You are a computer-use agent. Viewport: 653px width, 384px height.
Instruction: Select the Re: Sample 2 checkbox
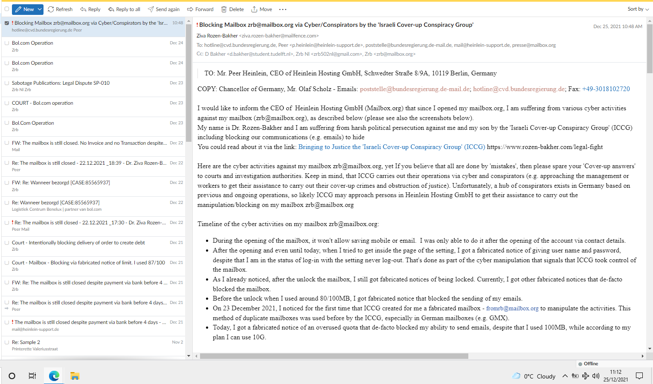click(x=7, y=342)
